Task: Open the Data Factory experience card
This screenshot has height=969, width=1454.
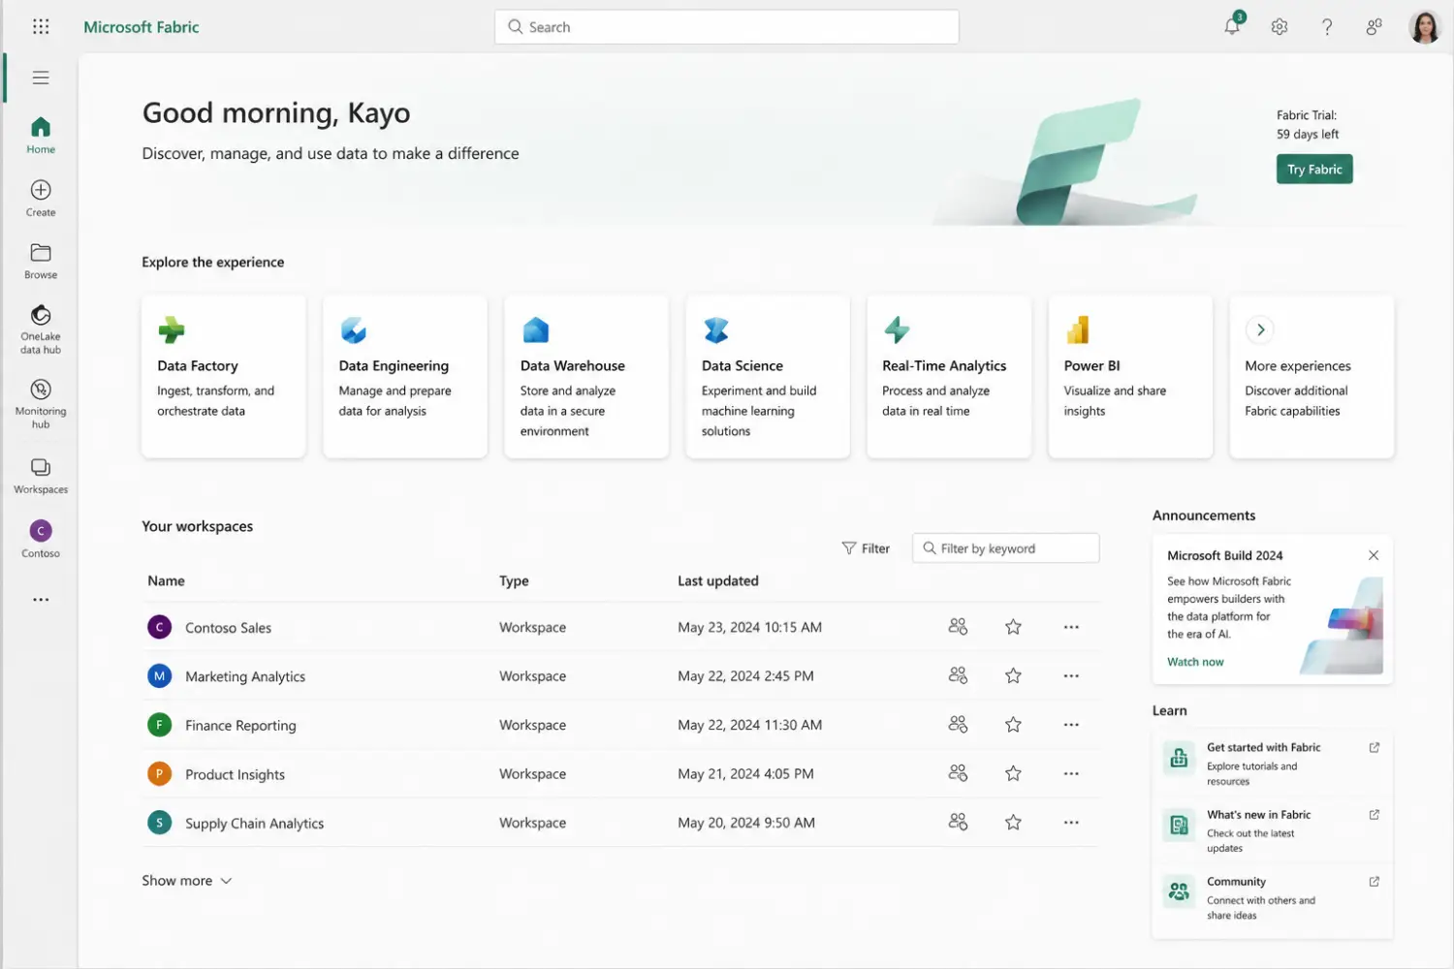Action: pos(224,377)
